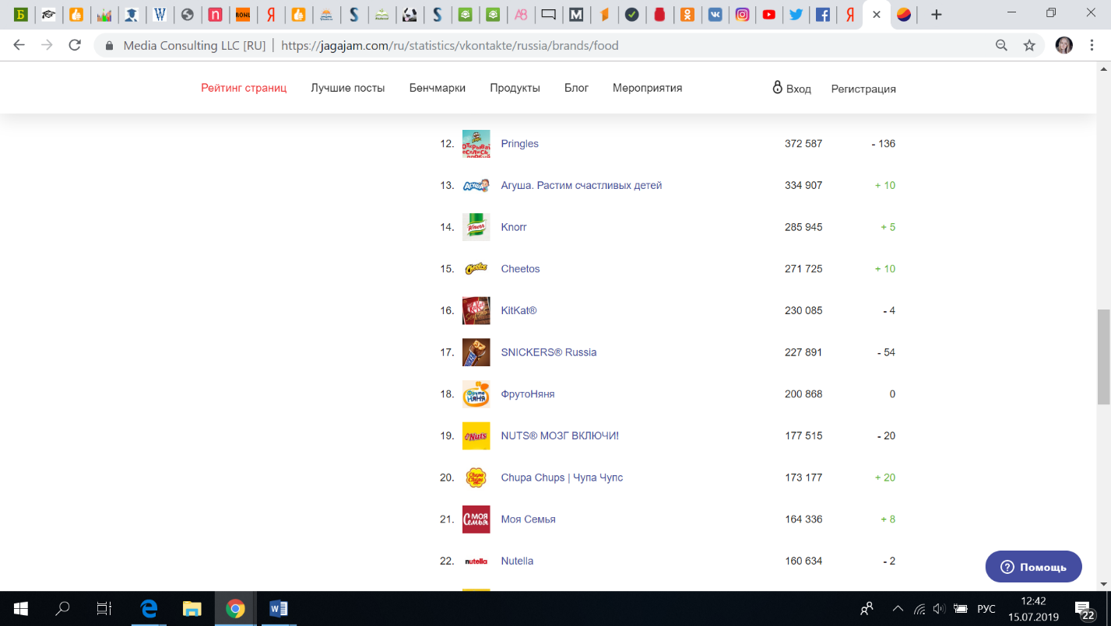The height and width of the screenshot is (626, 1111).
Task: Open the KitKat® brand link
Action: (x=519, y=310)
